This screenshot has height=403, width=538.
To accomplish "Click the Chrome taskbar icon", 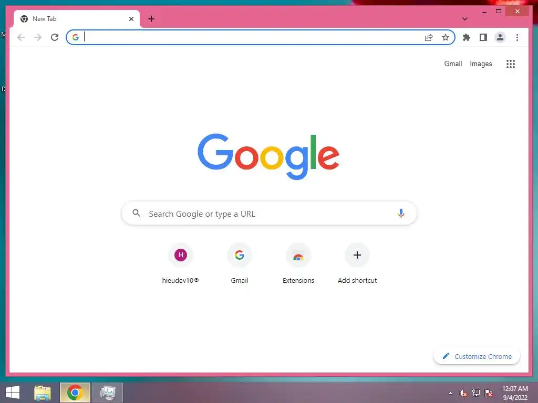I will pyautogui.click(x=75, y=393).
